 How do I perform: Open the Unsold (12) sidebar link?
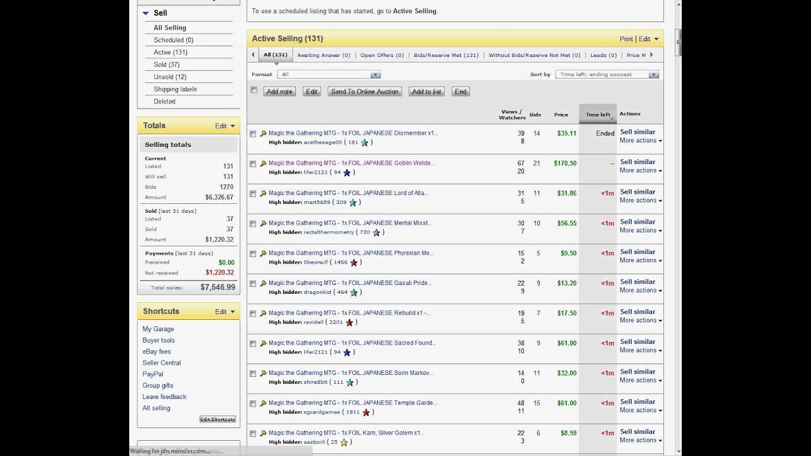(170, 77)
